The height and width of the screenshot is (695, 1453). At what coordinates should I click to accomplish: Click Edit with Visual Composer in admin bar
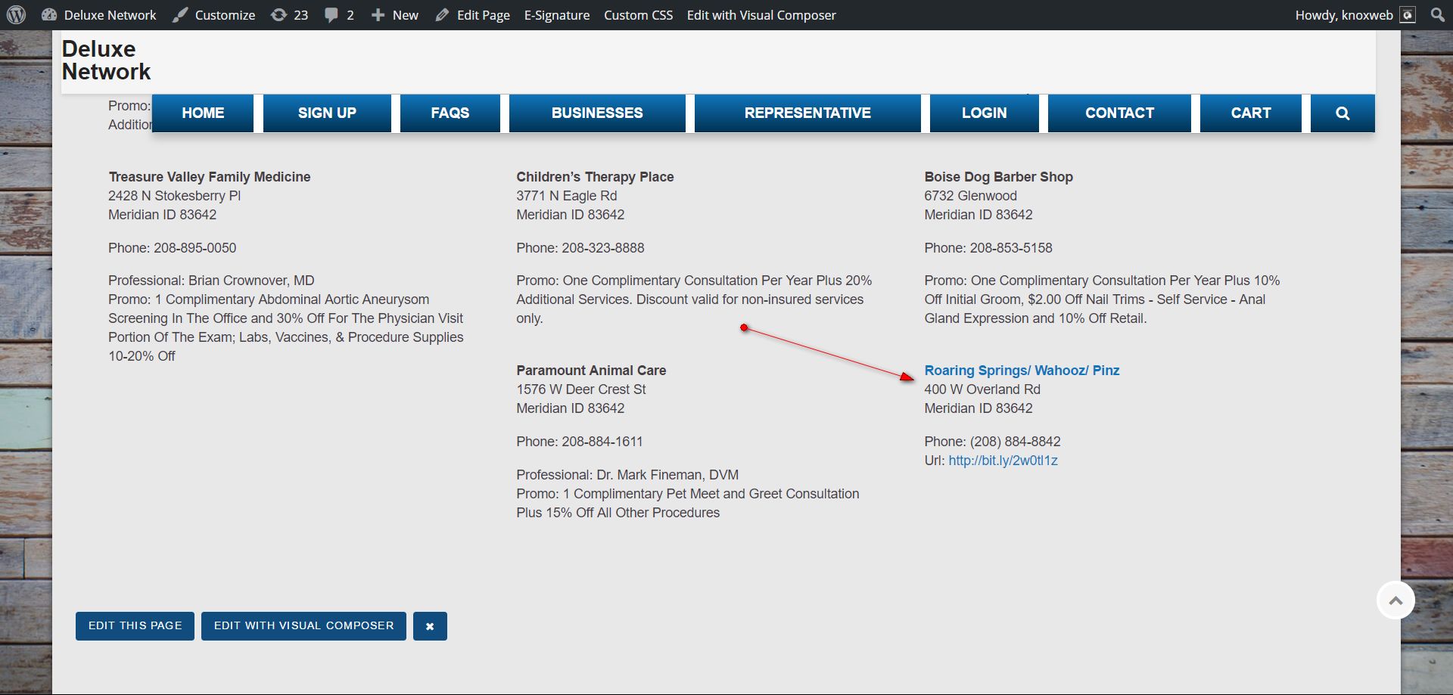[761, 15]
